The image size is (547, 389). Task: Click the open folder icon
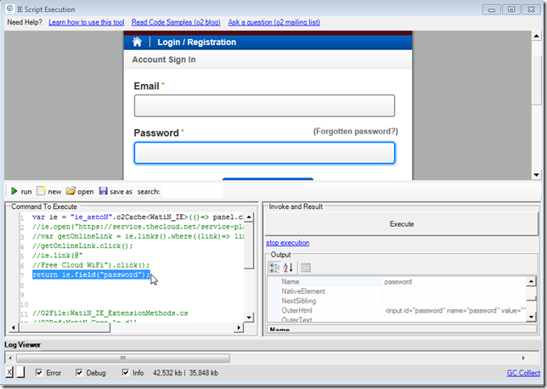coord(70,191)
